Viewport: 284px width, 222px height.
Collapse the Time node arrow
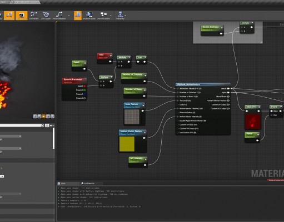(111, 56)
